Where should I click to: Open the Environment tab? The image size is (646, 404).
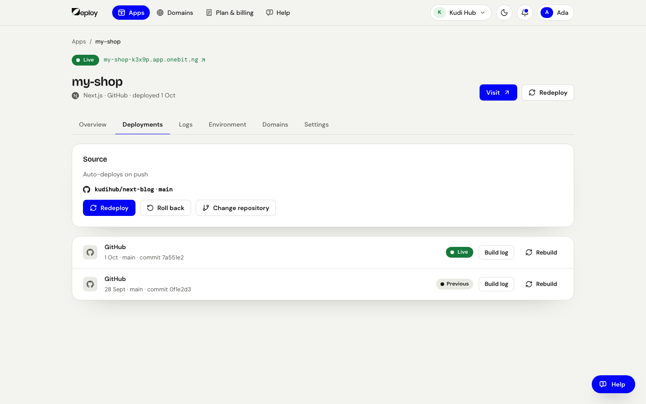click(227, 125)
